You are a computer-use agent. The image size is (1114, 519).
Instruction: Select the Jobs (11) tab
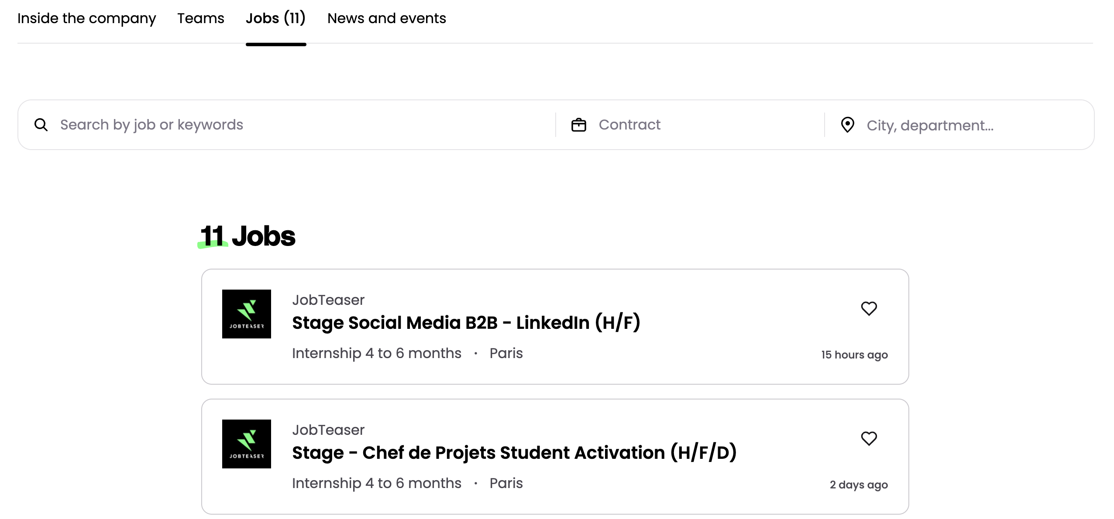[275, 18]
